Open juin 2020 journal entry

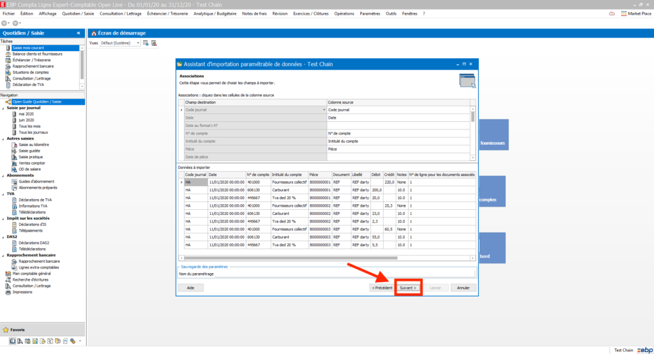click(26, 120)
